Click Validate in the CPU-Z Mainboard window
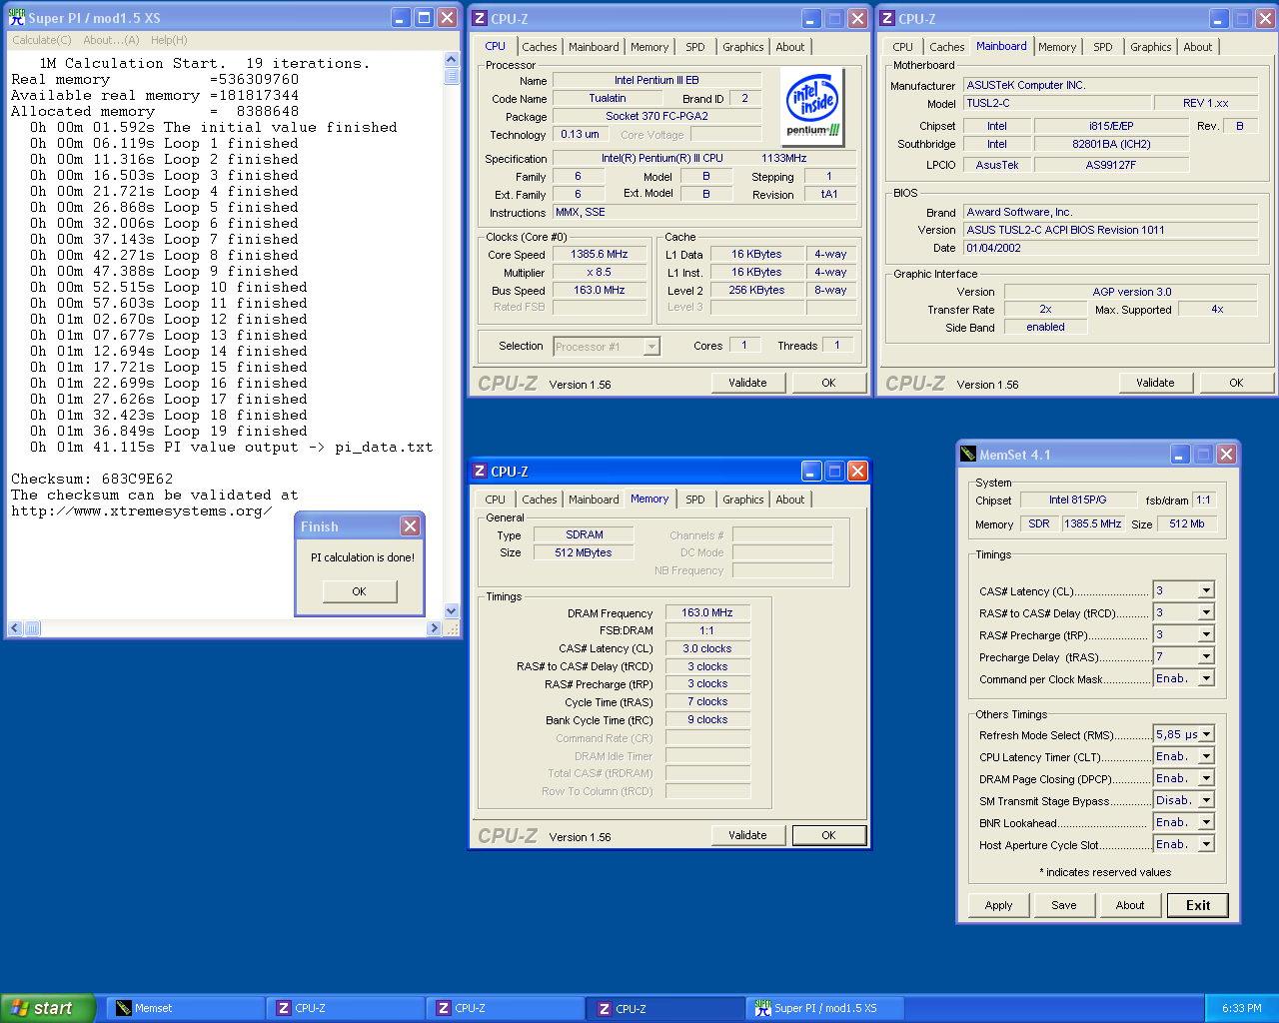 click(x=1155, y=383)
